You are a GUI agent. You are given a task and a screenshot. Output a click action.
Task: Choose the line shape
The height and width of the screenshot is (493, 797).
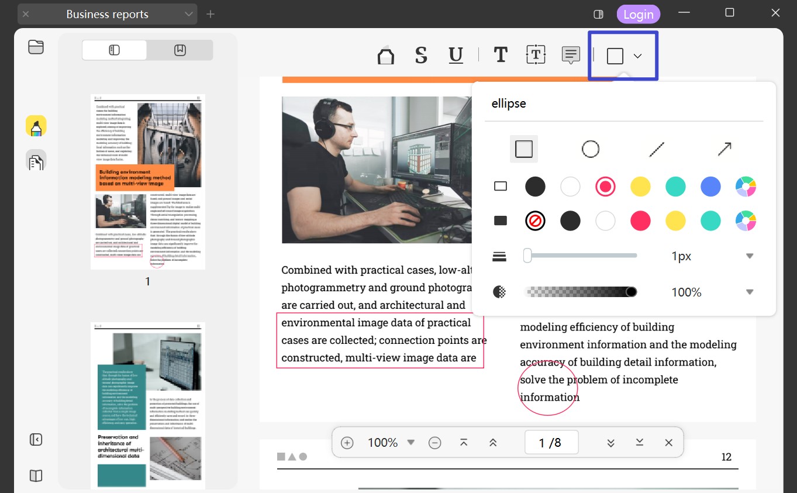[x=657, y=149]
